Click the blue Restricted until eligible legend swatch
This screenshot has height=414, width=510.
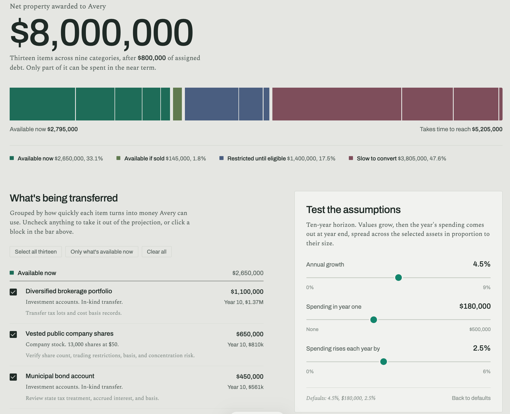click(x=221, y=158)
